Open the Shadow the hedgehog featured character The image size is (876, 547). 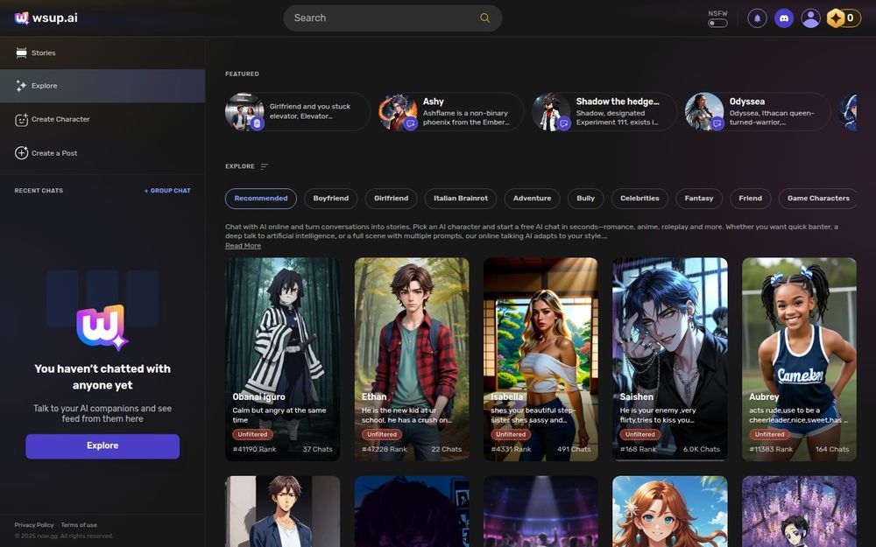click(604, 112)
